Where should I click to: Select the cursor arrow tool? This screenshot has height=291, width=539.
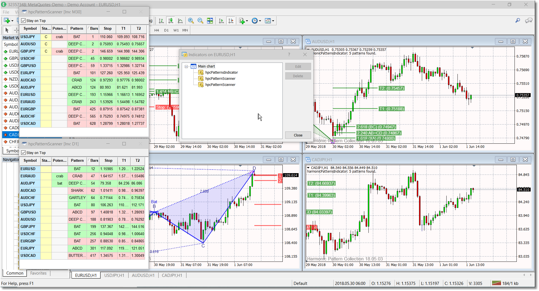tap(7, 30)
